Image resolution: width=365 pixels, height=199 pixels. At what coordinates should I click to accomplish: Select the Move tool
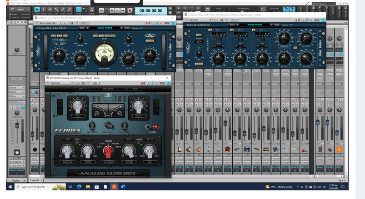click(x=50, y=10)
